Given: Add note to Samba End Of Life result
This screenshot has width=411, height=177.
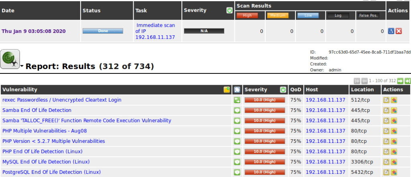Looking at the screenshot, I should click(x=387, y=110).
